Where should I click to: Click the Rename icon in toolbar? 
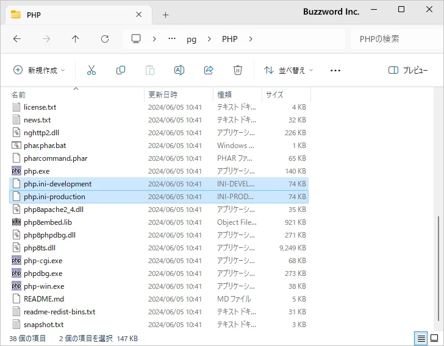pyautogui.click(x=179, y=70)
